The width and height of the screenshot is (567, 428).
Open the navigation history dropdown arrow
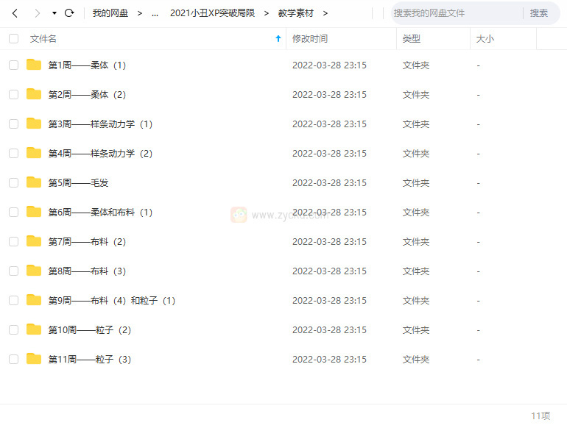(x=54, y=13)
